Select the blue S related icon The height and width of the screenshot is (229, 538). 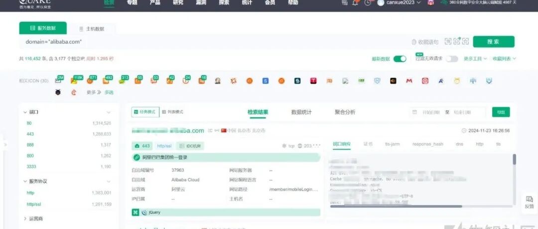[x=265, y=81]
